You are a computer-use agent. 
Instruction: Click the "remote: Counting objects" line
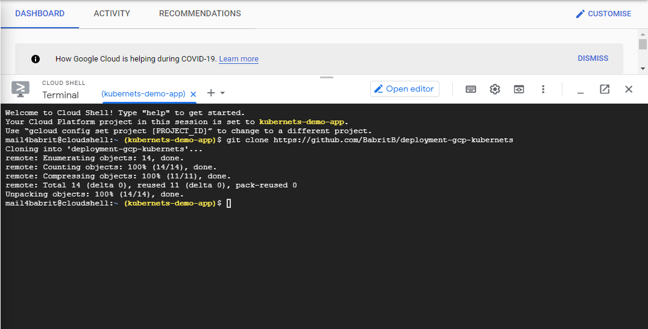coord(111,167)
